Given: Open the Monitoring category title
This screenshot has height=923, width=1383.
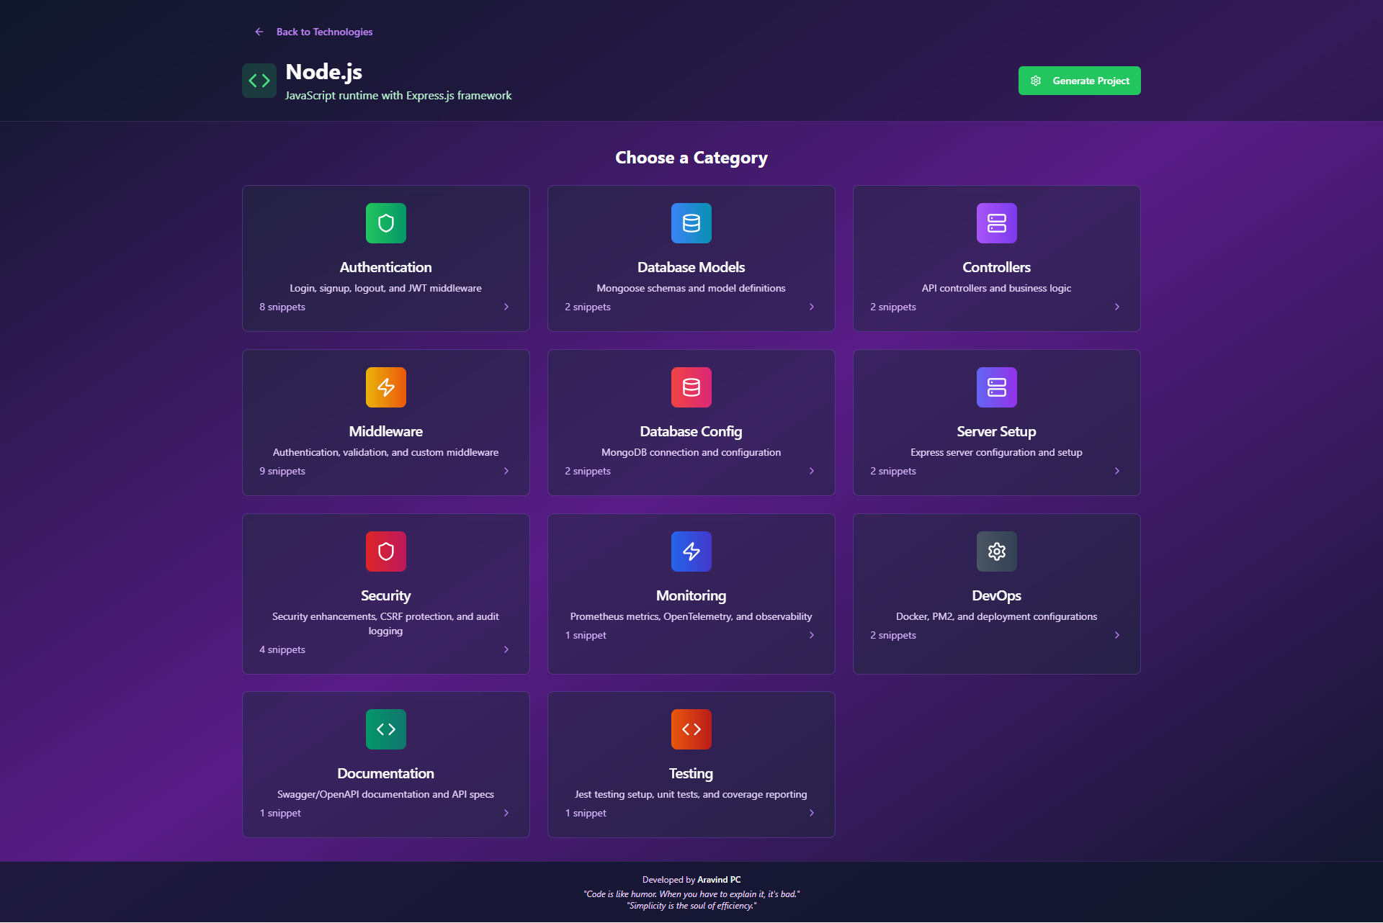Looking at the screenshot, I should point(691,595).
